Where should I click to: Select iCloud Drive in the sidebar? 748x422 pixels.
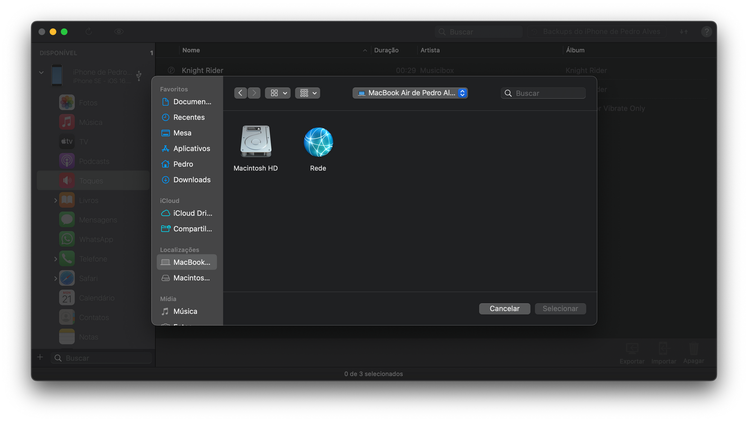192,213
